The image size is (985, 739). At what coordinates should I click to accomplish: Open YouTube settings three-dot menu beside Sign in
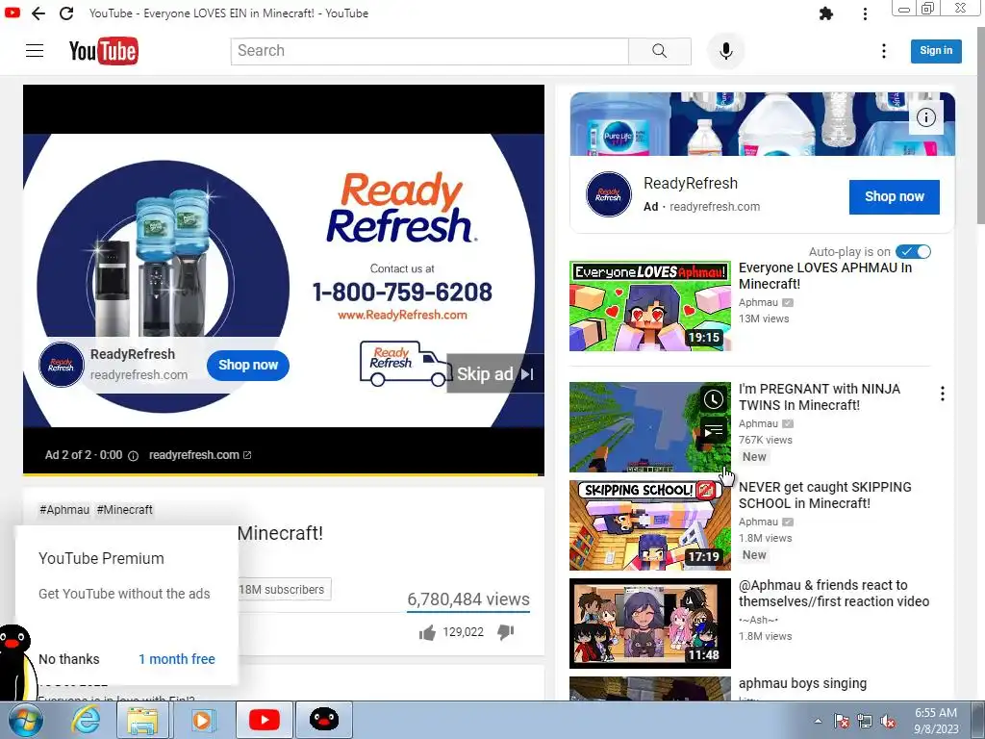coord(884,51)
